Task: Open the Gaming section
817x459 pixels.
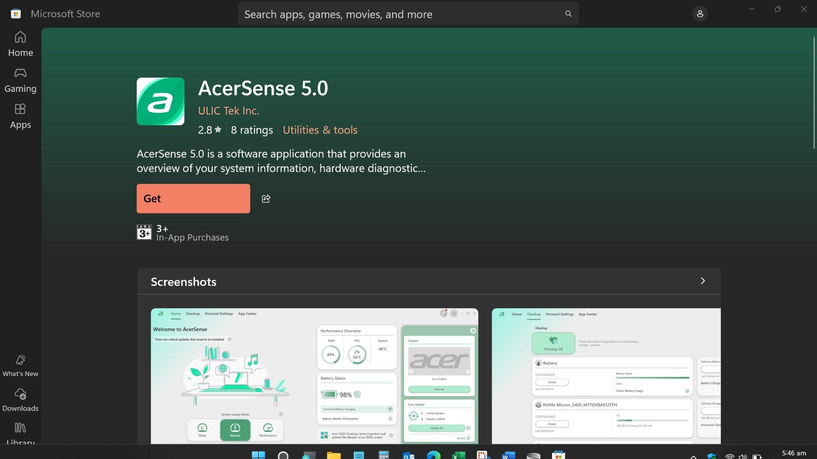Action: [20, 80]
